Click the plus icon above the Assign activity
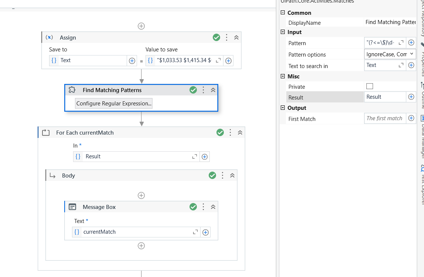Screen dimensions: 424x277 click(x=141, y=26)
